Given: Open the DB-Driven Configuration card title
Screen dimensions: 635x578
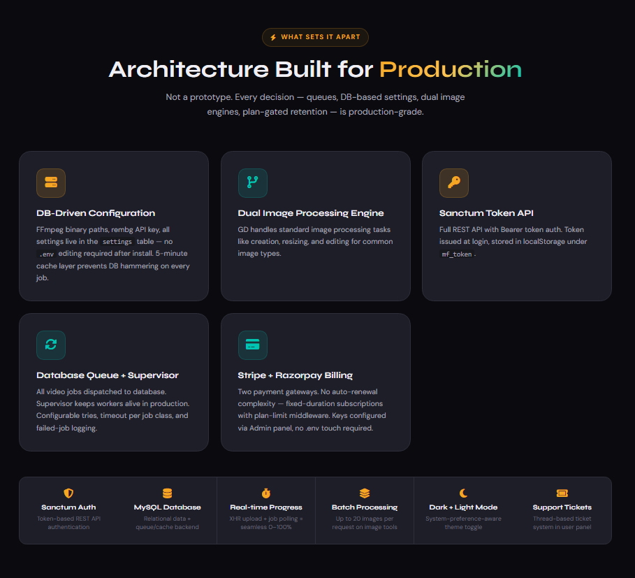Looking at the screenshot, I should tap(96, 213).
